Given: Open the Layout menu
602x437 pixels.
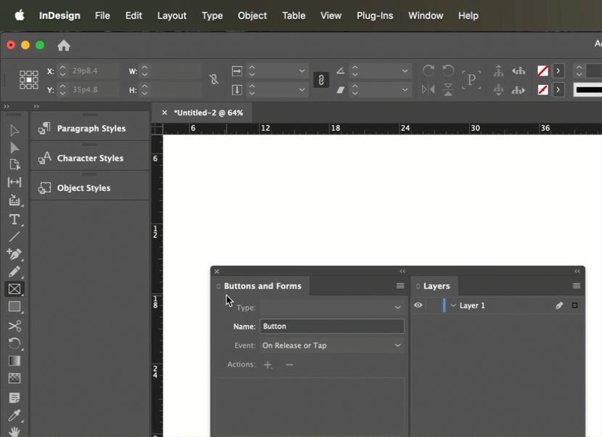Looking at the screenshot, I should coord(172,16).
